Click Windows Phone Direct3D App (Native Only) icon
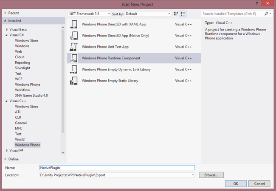The height and width of the screenshot is (191, 276). point(73,36)
